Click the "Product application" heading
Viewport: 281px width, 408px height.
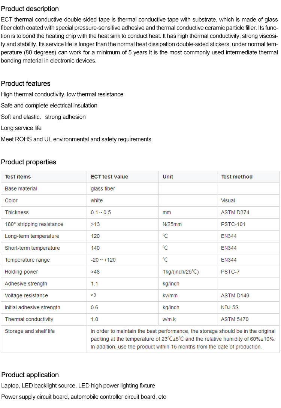30,375
